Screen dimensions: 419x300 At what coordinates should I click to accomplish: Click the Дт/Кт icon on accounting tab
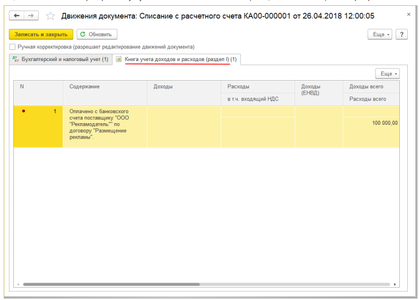tap(16, 59)
